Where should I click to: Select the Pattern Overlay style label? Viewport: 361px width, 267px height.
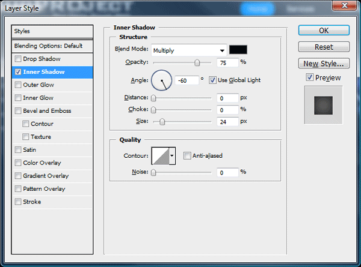44,189
